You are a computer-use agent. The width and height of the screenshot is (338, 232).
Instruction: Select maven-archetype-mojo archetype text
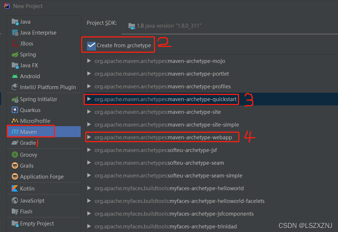160,61
